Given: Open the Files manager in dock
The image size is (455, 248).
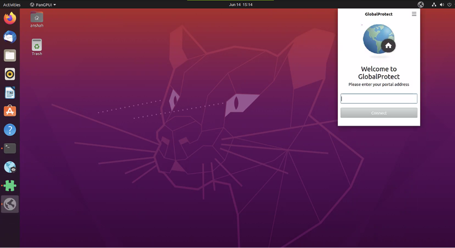Looking at the screenshot, I should (10, 56).
